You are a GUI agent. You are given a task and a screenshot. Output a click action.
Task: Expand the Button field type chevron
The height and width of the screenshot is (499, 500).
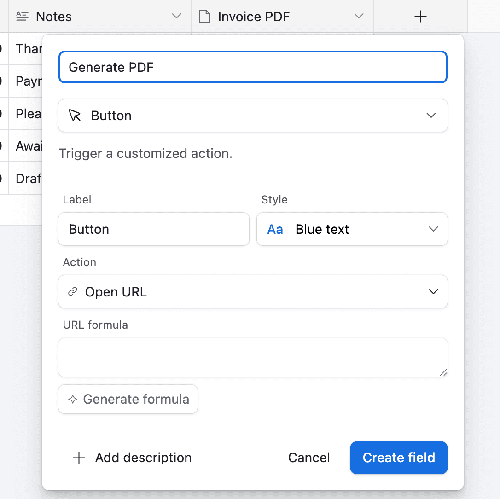pyautogui.click(x=431, y=116)
